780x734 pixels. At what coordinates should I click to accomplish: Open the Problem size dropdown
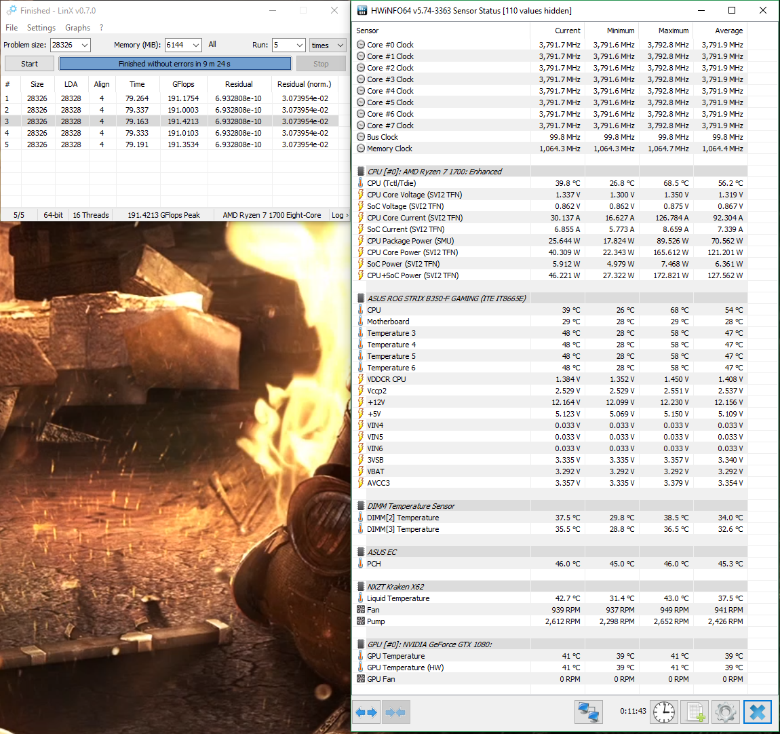[x=84, y=45]
